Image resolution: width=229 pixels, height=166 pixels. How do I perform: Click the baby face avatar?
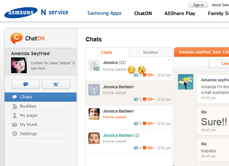pos(94,138)
